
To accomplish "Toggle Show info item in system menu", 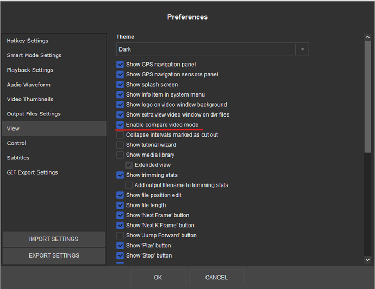I will tap(120, 94).
